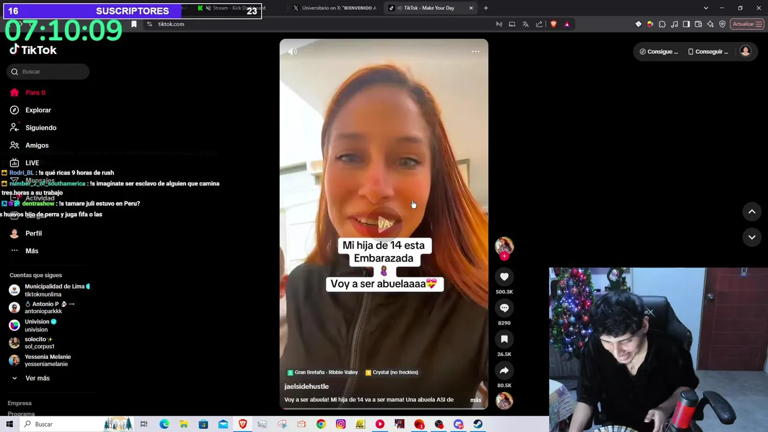768x432 pixels.
Task: Click the Gran Bretaña - Ribble Valley location tag
Action: [x=323, y=372]
